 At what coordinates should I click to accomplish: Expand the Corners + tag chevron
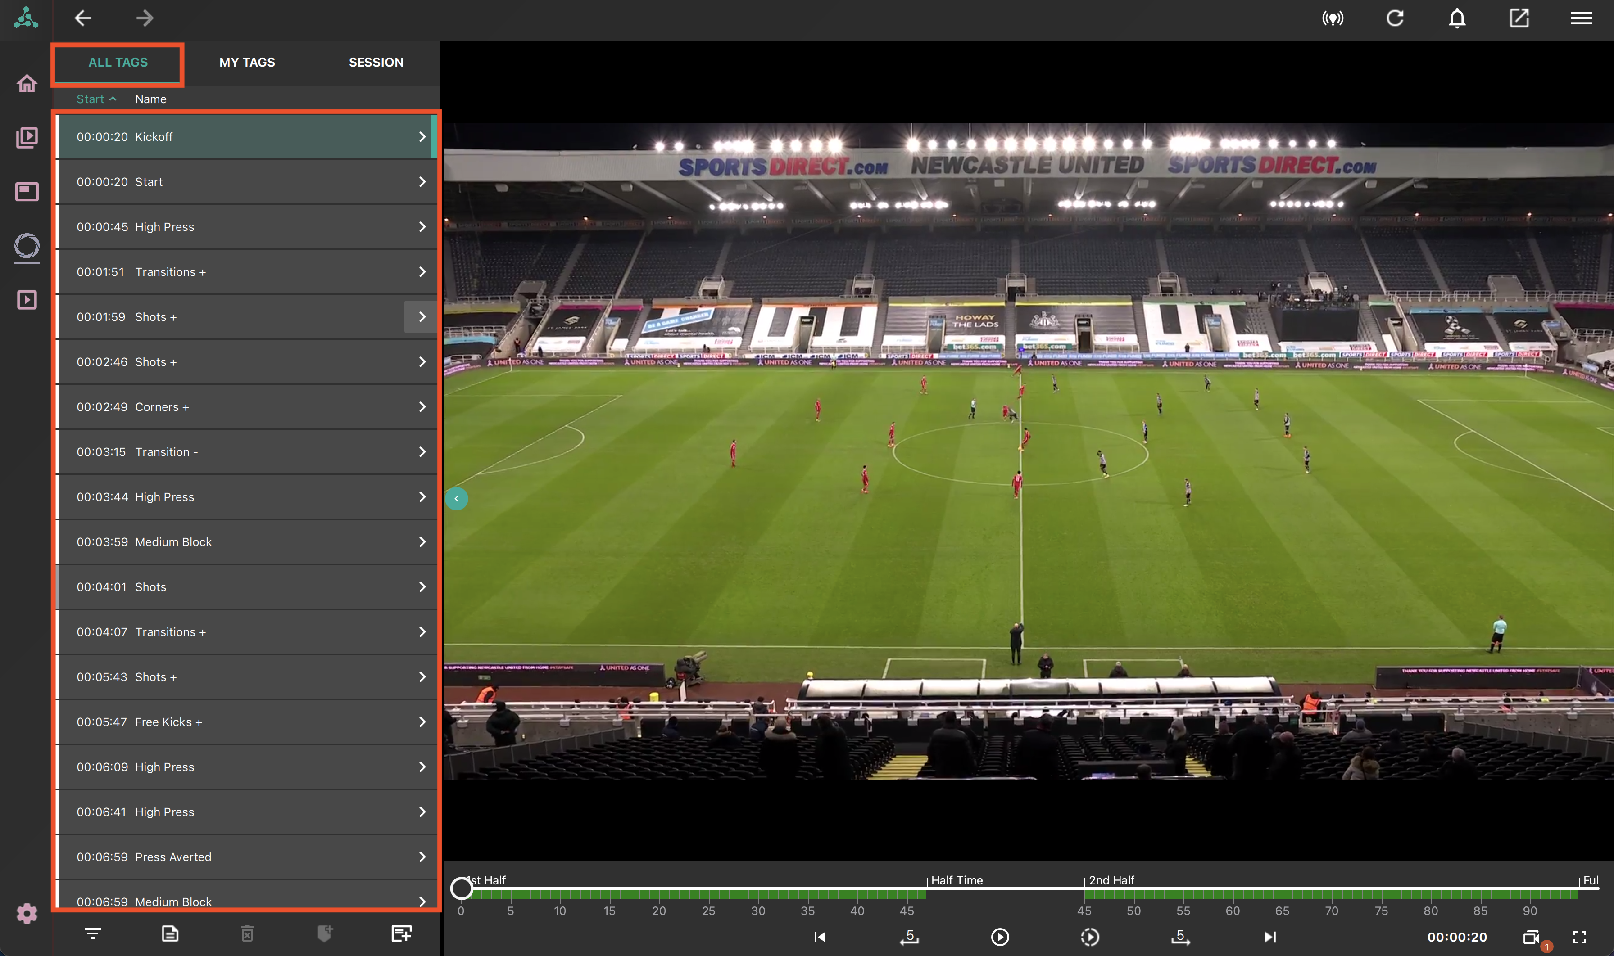tap(422, 407)
